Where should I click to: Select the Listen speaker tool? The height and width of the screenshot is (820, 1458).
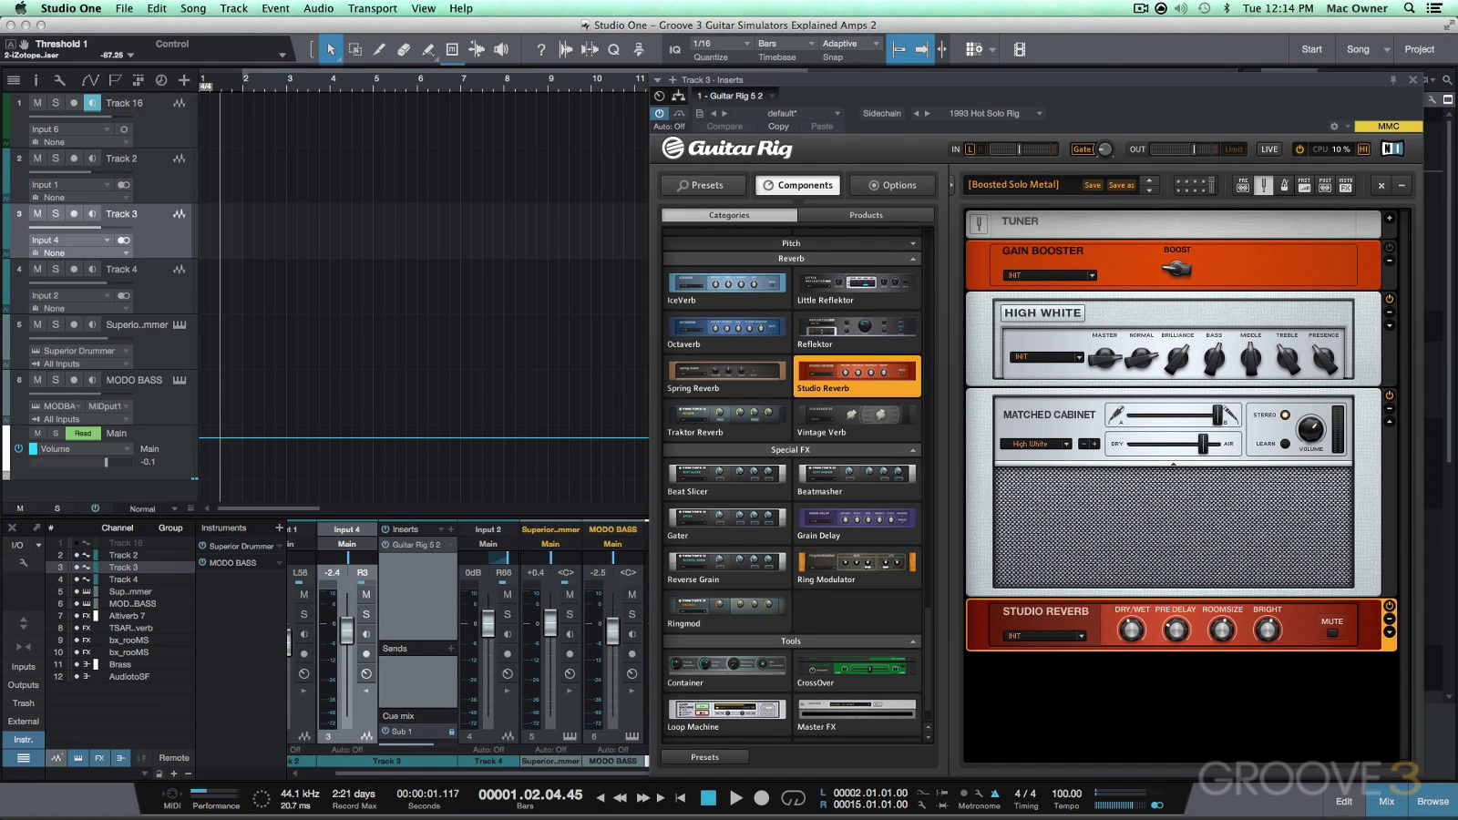[x=500, y=49]
